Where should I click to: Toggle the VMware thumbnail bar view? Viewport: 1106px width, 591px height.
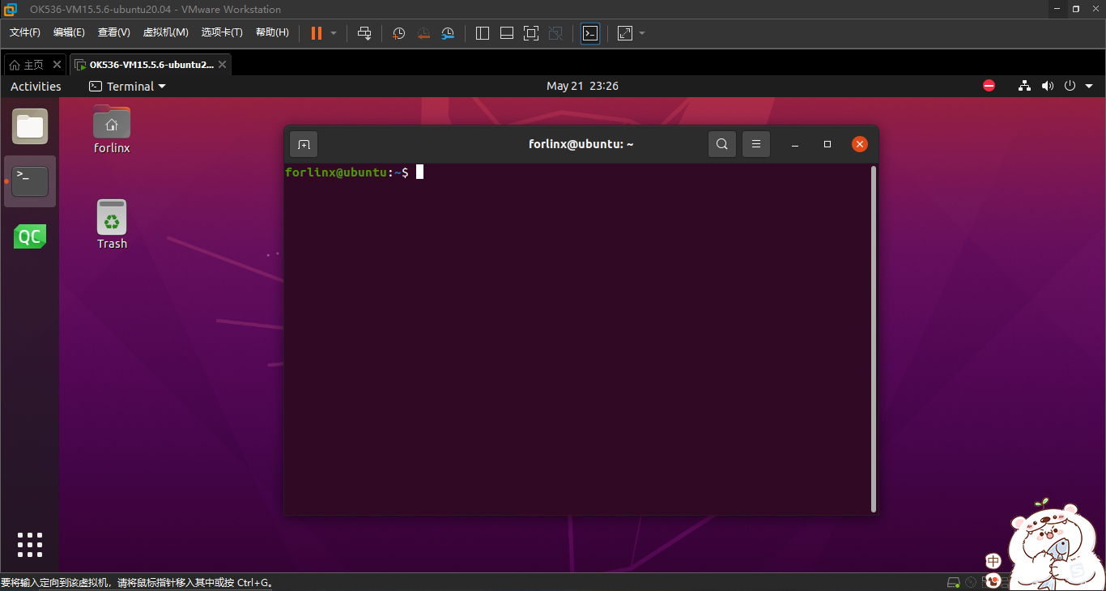507,33
